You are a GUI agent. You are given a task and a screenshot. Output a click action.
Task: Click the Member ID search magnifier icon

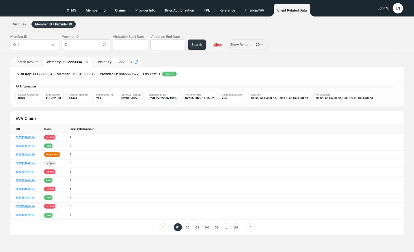tap(15, 45)
